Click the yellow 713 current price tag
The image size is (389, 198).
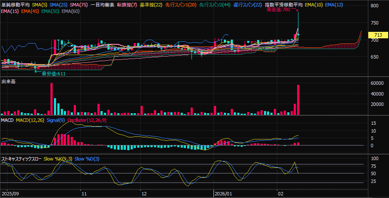[378, 35]
